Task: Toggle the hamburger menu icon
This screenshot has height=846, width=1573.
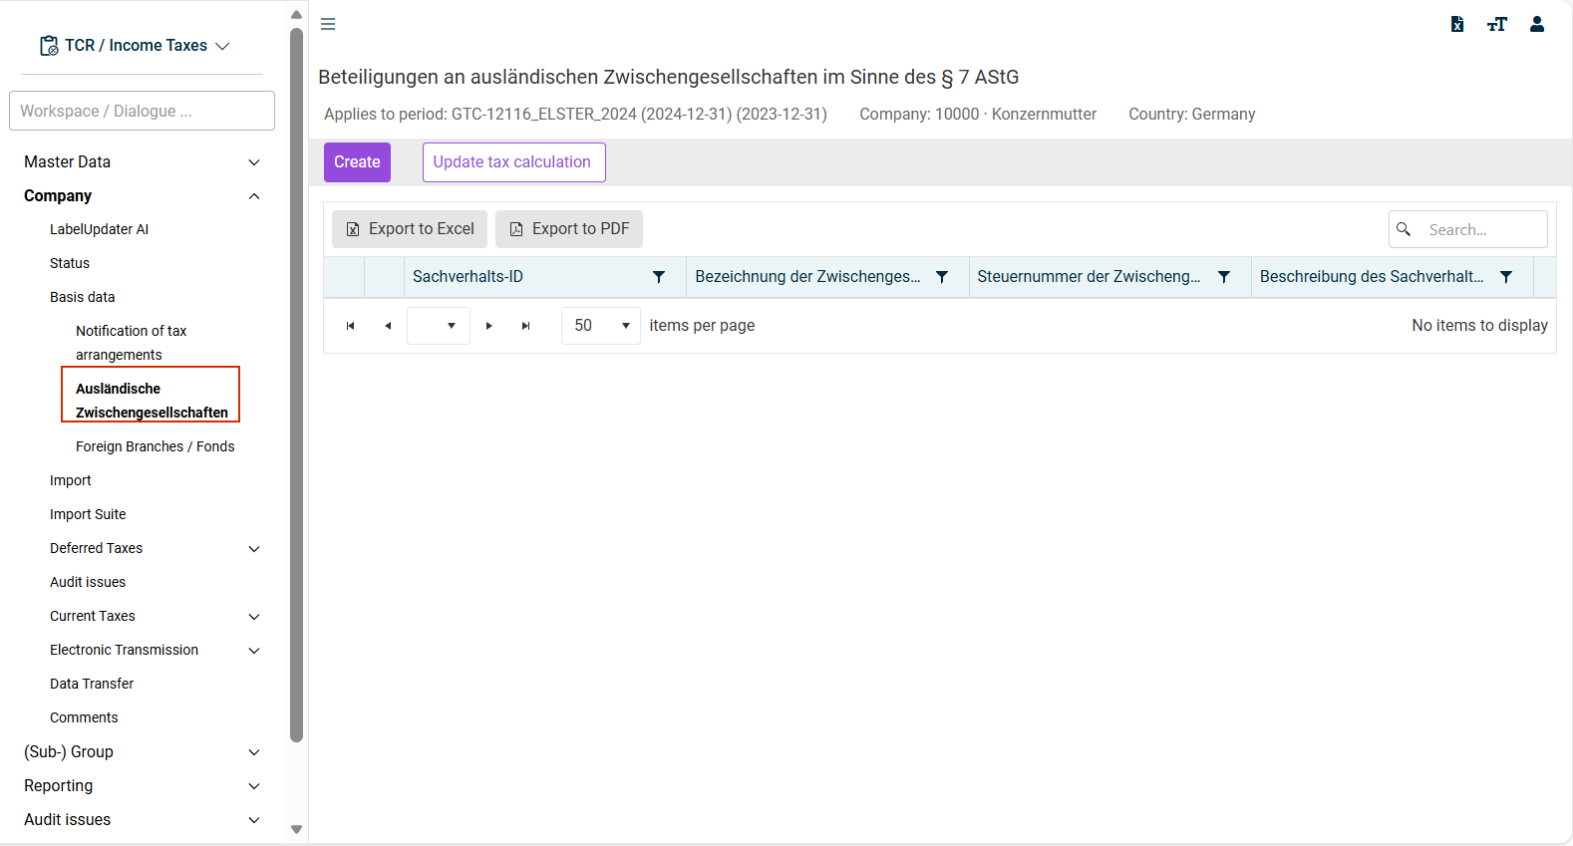Action: coord(328,24)
